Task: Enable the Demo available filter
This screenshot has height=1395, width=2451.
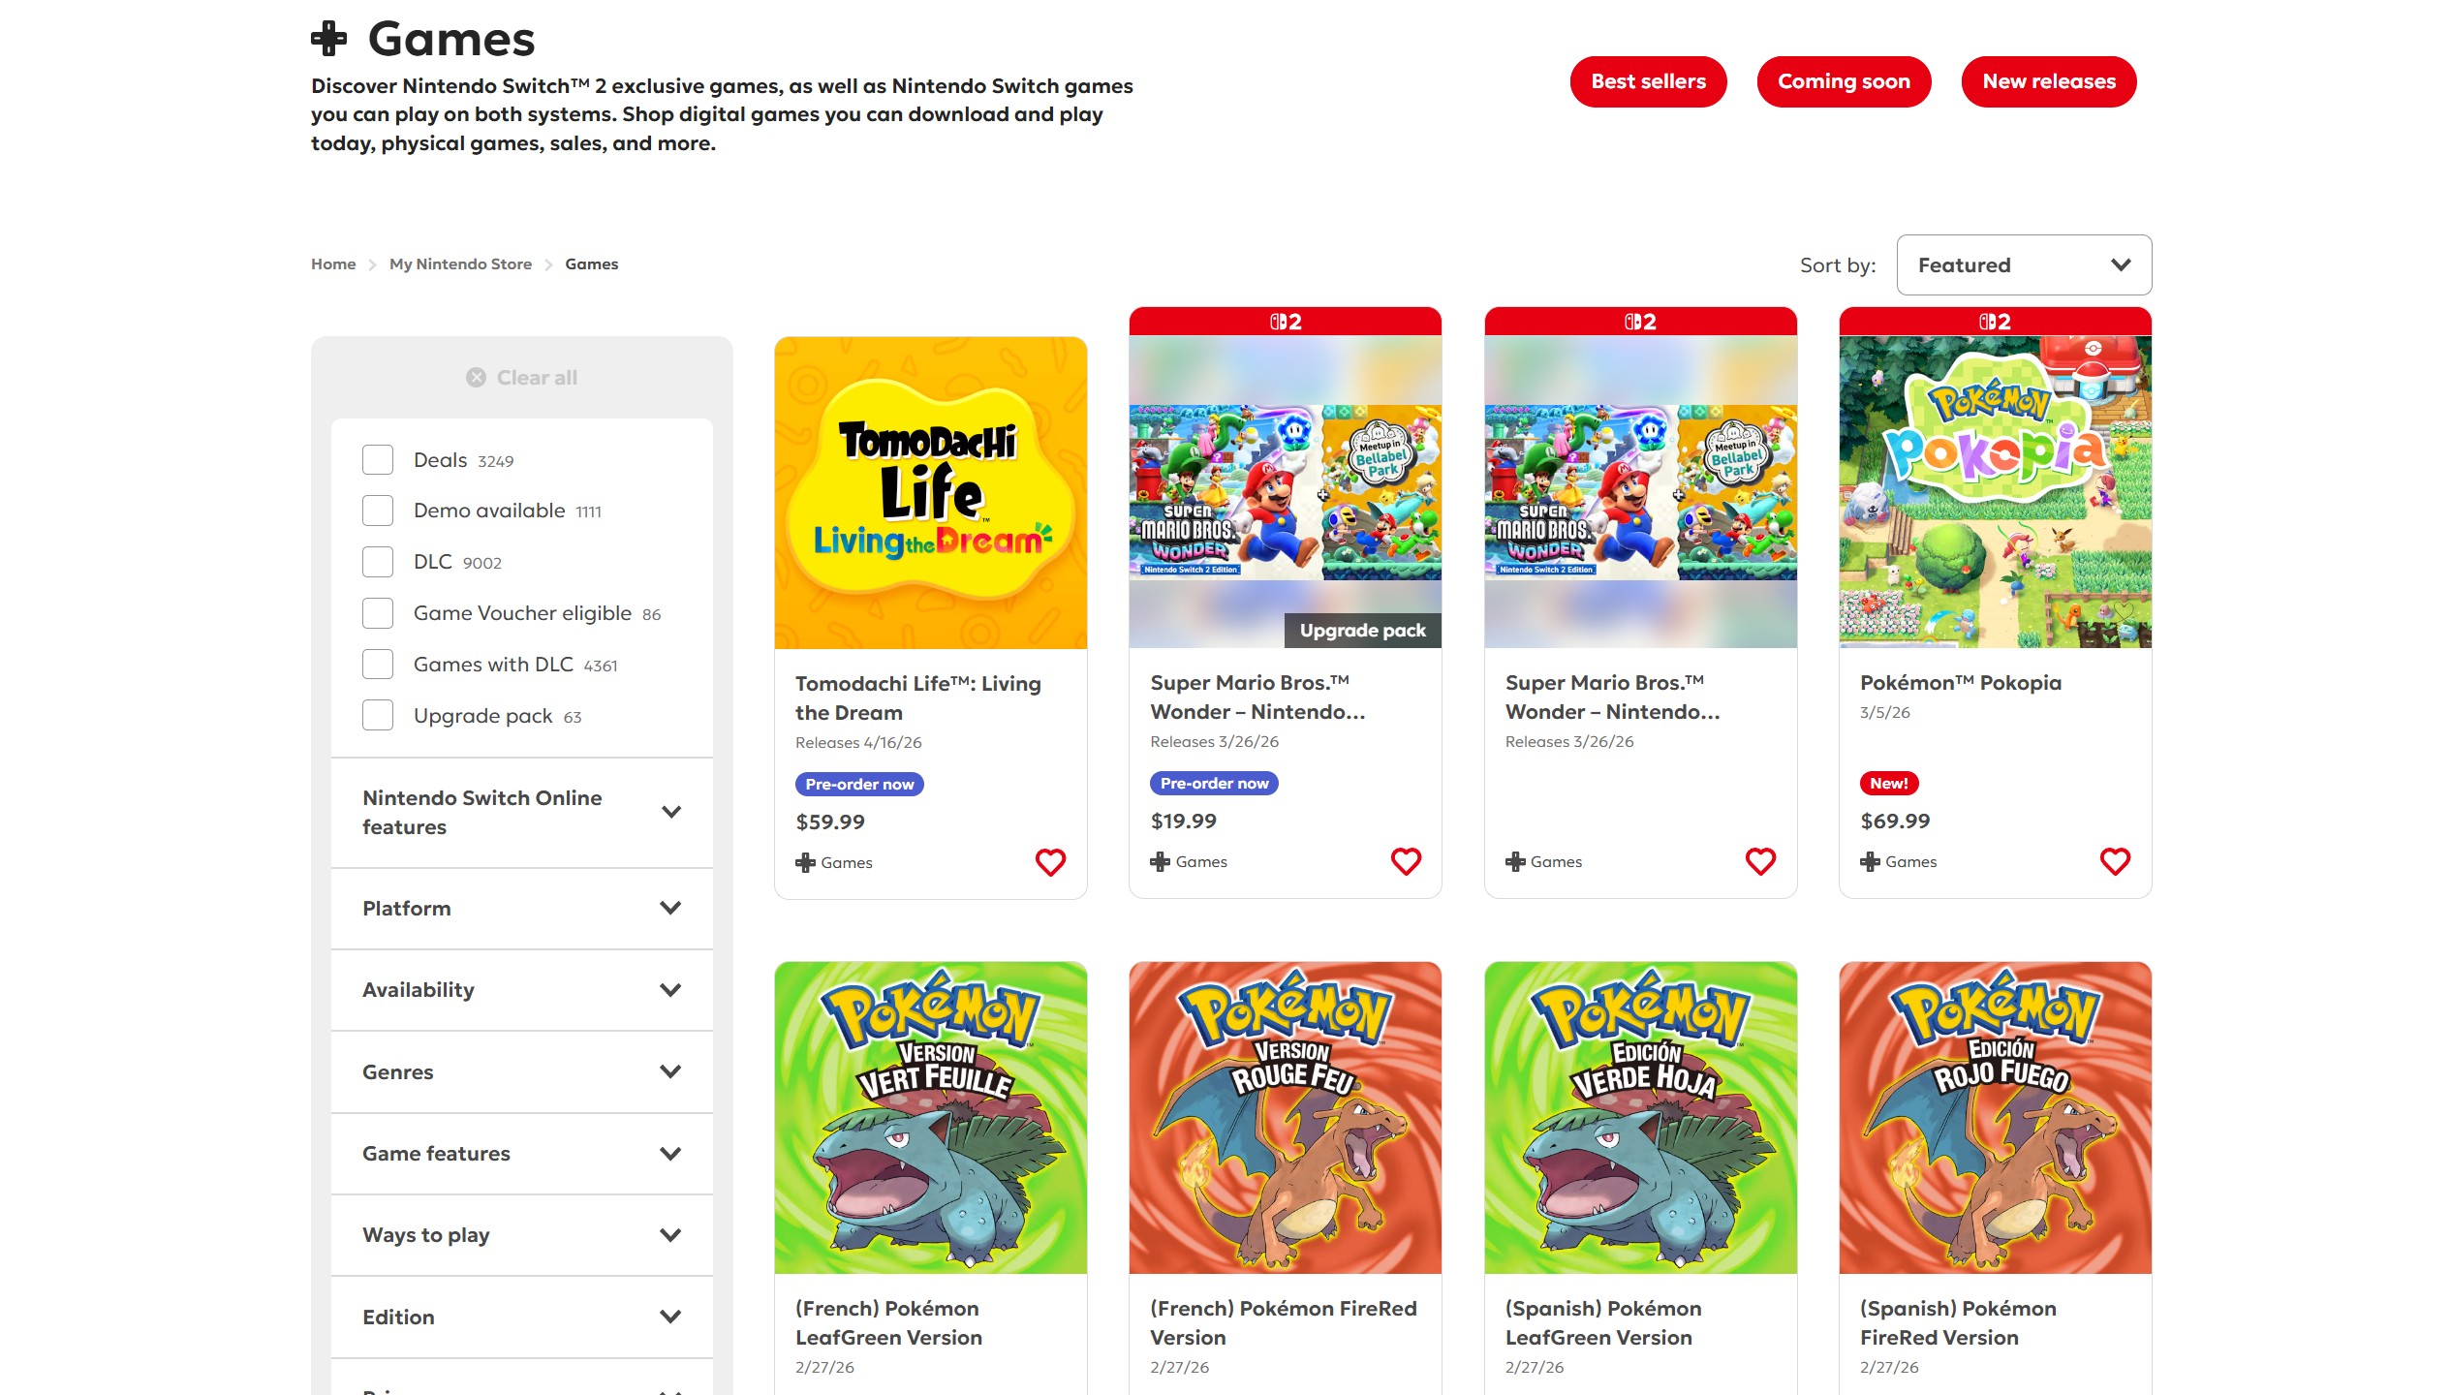Action: (378, 511)
